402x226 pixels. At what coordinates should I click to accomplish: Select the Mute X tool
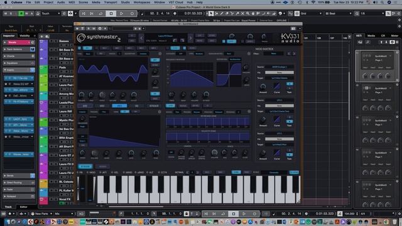click(242, 13)
